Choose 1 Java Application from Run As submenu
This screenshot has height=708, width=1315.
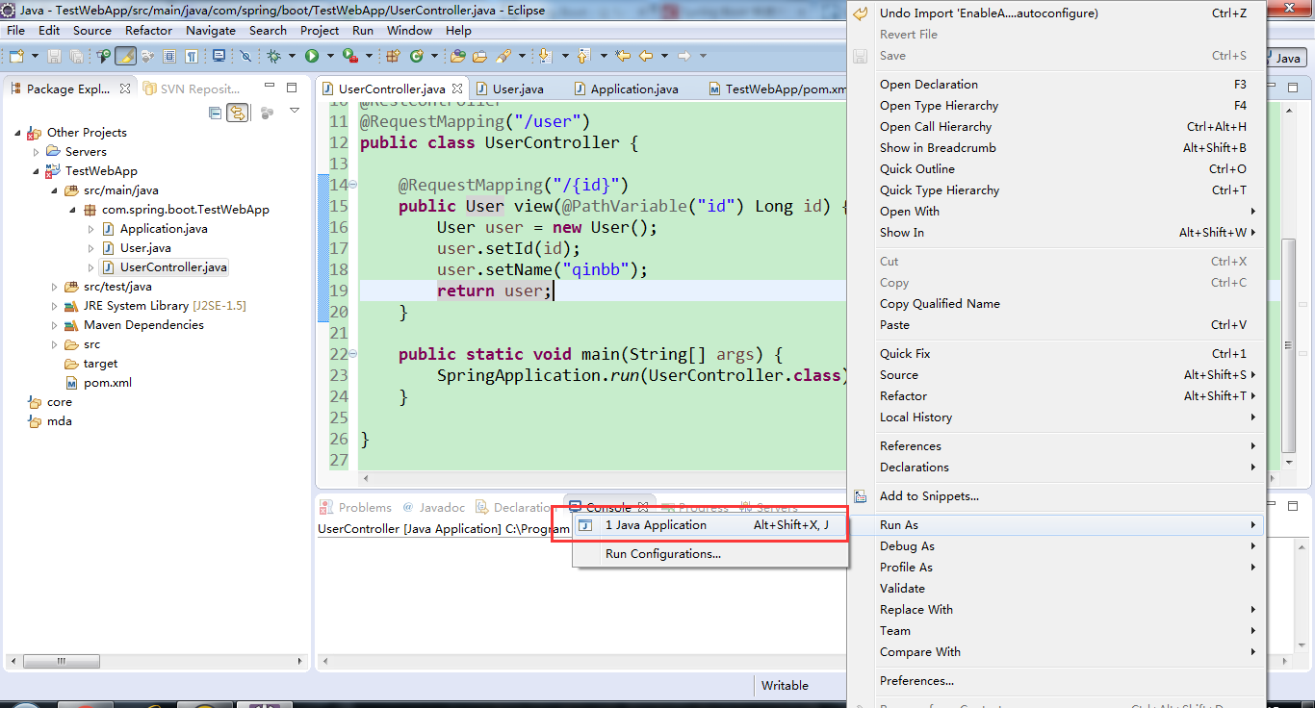(x=709, y=525)
